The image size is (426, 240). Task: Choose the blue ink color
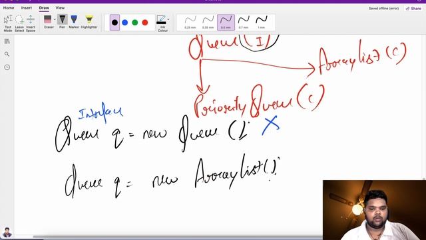tap(124, 23)
